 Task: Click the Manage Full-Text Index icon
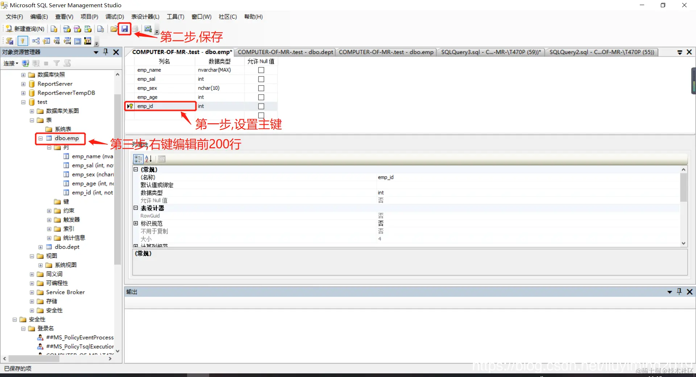(x=57, y=41)
